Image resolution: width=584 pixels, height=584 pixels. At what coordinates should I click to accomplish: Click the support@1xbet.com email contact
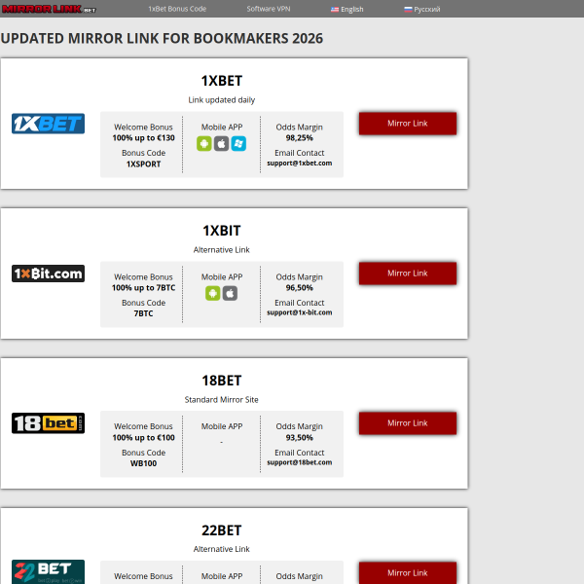click(x=300, y=164)
